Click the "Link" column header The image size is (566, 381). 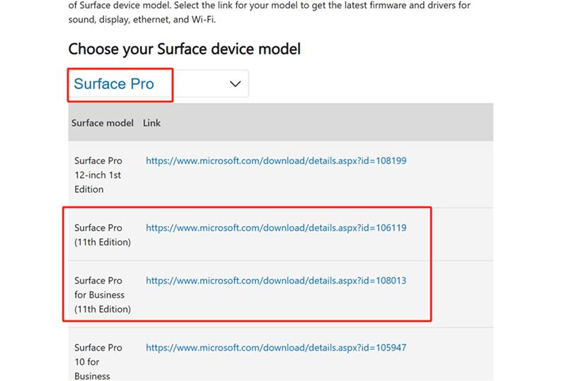click(x=152, y=123)
